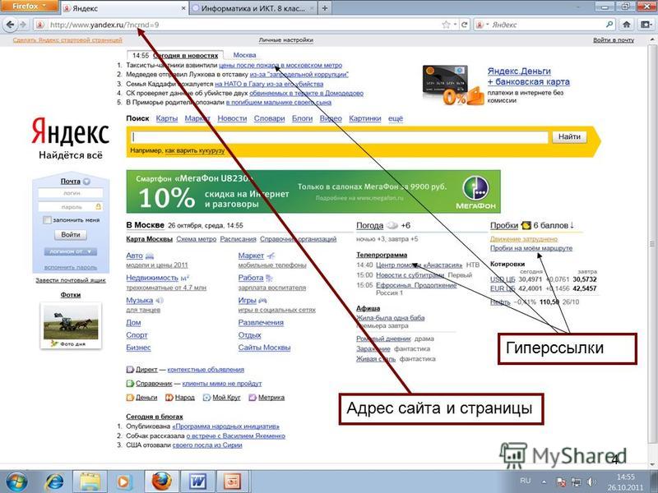Click the пароль input field
Image resolution: width=658 pixels, height=493 pixels.
click(x=71, y=207)
